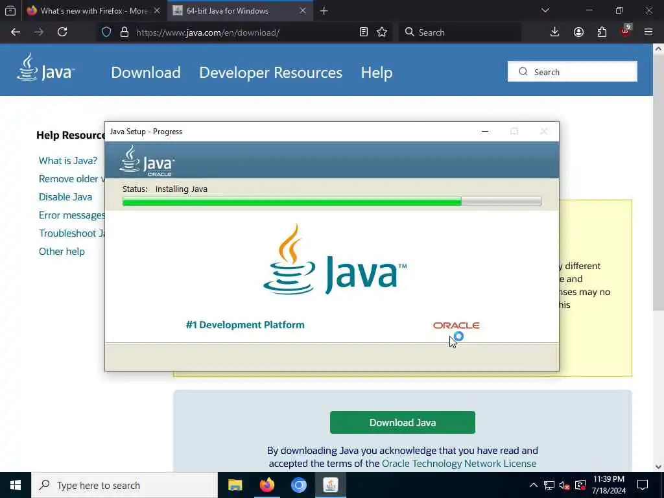
Task: Open File Explorer from taskbar
Action: click(235, 485)
